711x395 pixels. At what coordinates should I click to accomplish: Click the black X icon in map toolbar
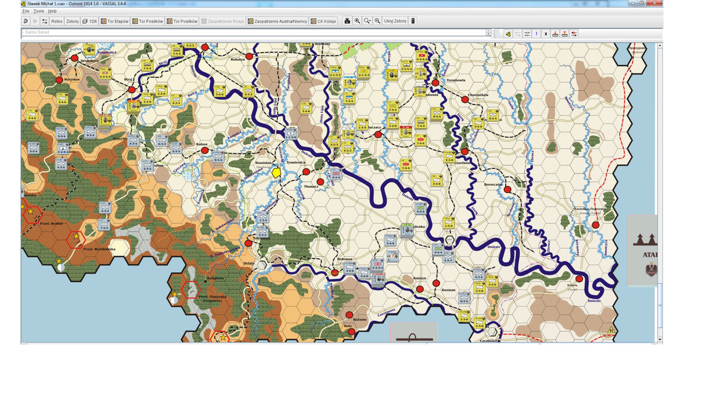tap(546, 34)
